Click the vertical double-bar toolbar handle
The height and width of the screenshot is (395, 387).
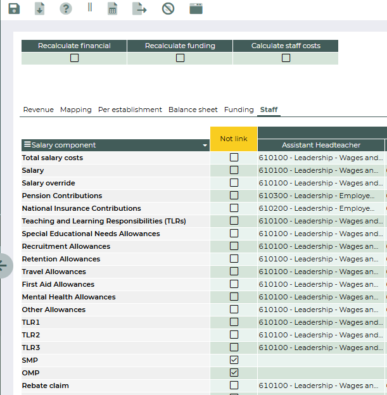89,8
